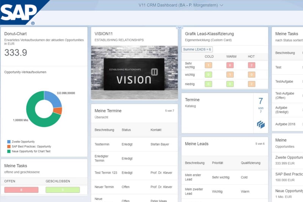Open the VISION11 card header
The width and height of the screenshot is (303, 202).
tap(134, 36)
